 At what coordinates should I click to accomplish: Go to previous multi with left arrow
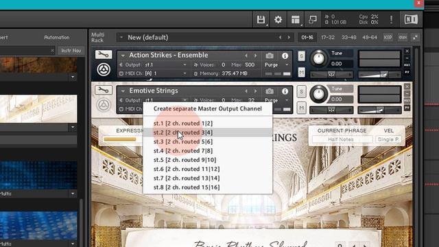pyautogui.click(x=280, y=37)
